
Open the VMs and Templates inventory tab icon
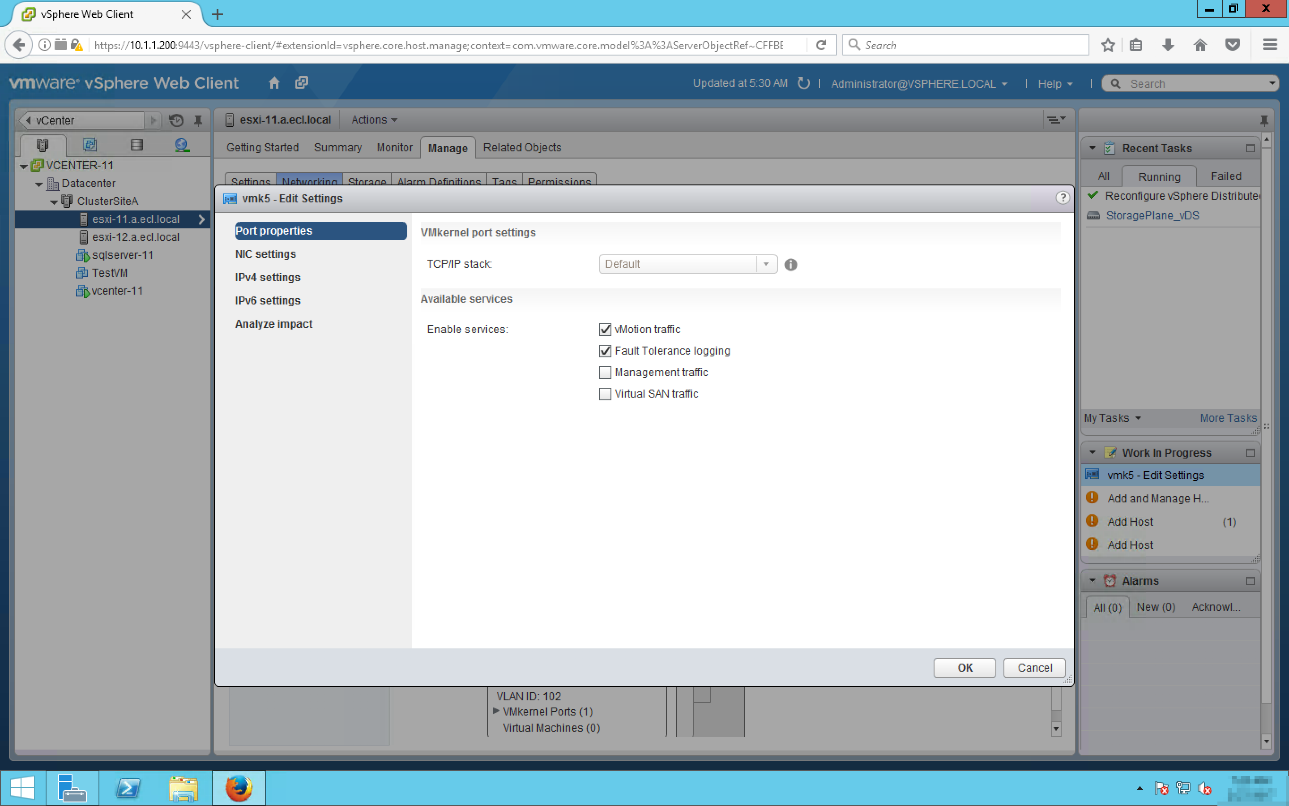pos(90,145)
